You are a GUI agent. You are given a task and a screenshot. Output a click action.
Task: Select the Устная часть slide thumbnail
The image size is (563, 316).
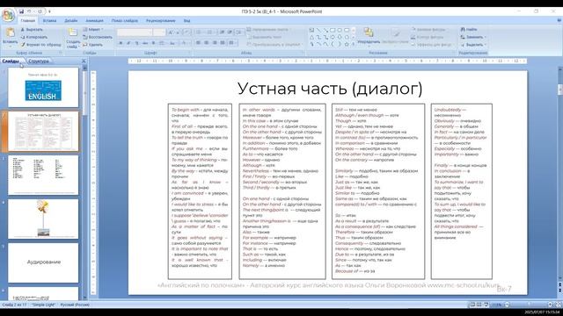tap(43, 132)
